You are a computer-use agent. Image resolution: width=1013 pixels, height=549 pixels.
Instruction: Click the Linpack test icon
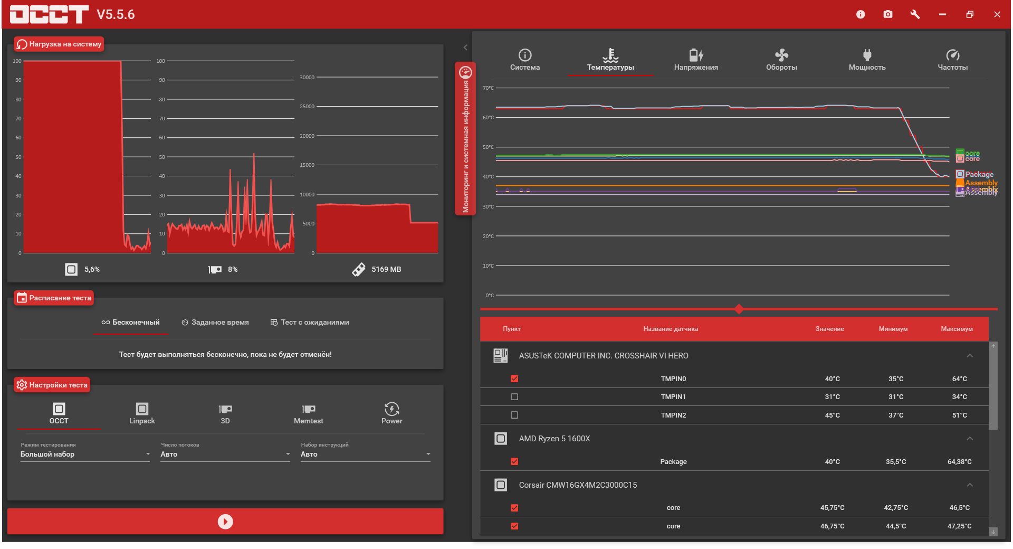tap(142, 409)
